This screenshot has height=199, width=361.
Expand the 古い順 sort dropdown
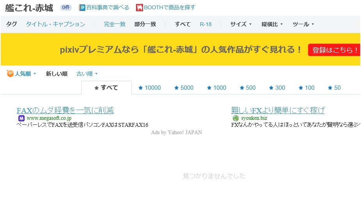(87, 74)
